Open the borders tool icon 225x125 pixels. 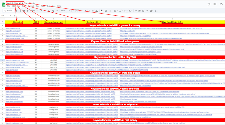(x=106, y=11)
